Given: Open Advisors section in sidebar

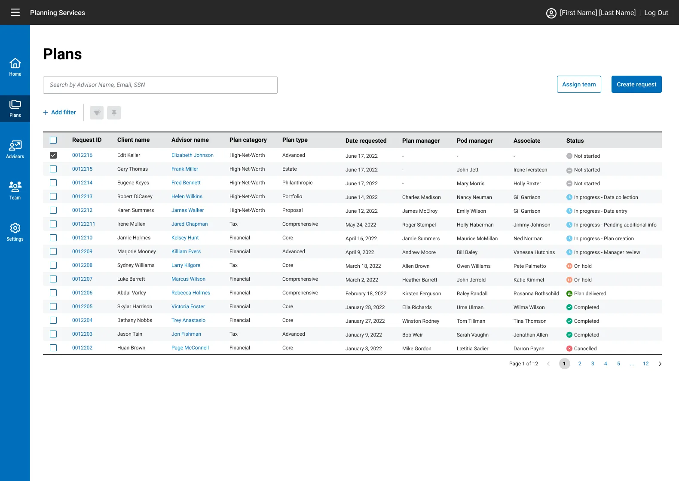Looking at the screenshot, I should pos(15,150).
